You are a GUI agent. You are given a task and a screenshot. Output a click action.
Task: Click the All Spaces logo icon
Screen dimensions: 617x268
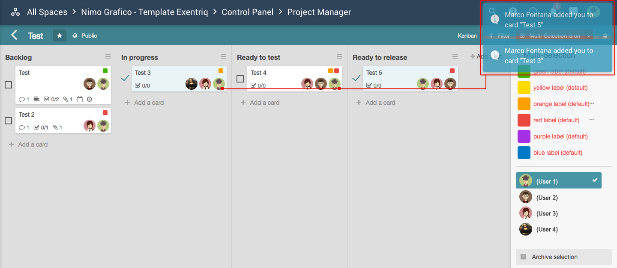tap(16, 12)
